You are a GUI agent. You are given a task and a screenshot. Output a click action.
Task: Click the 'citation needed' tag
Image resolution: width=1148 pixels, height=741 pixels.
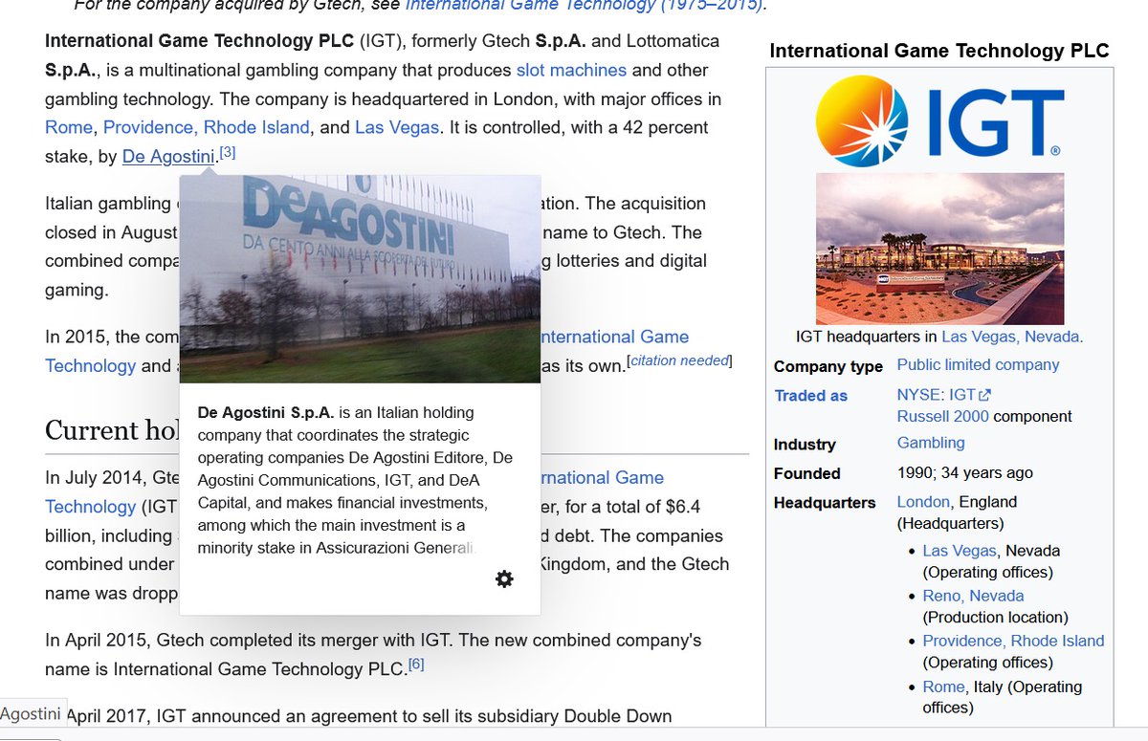coord(678,360)
